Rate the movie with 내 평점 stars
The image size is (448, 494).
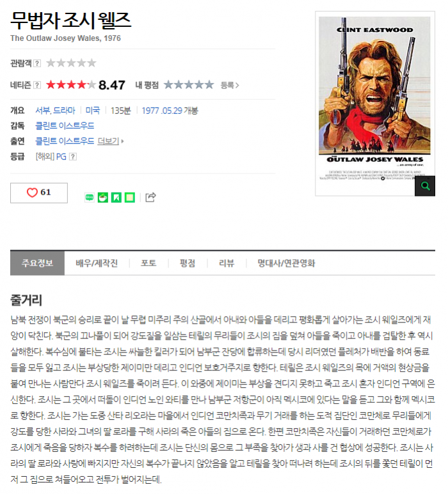coord(189,84)
